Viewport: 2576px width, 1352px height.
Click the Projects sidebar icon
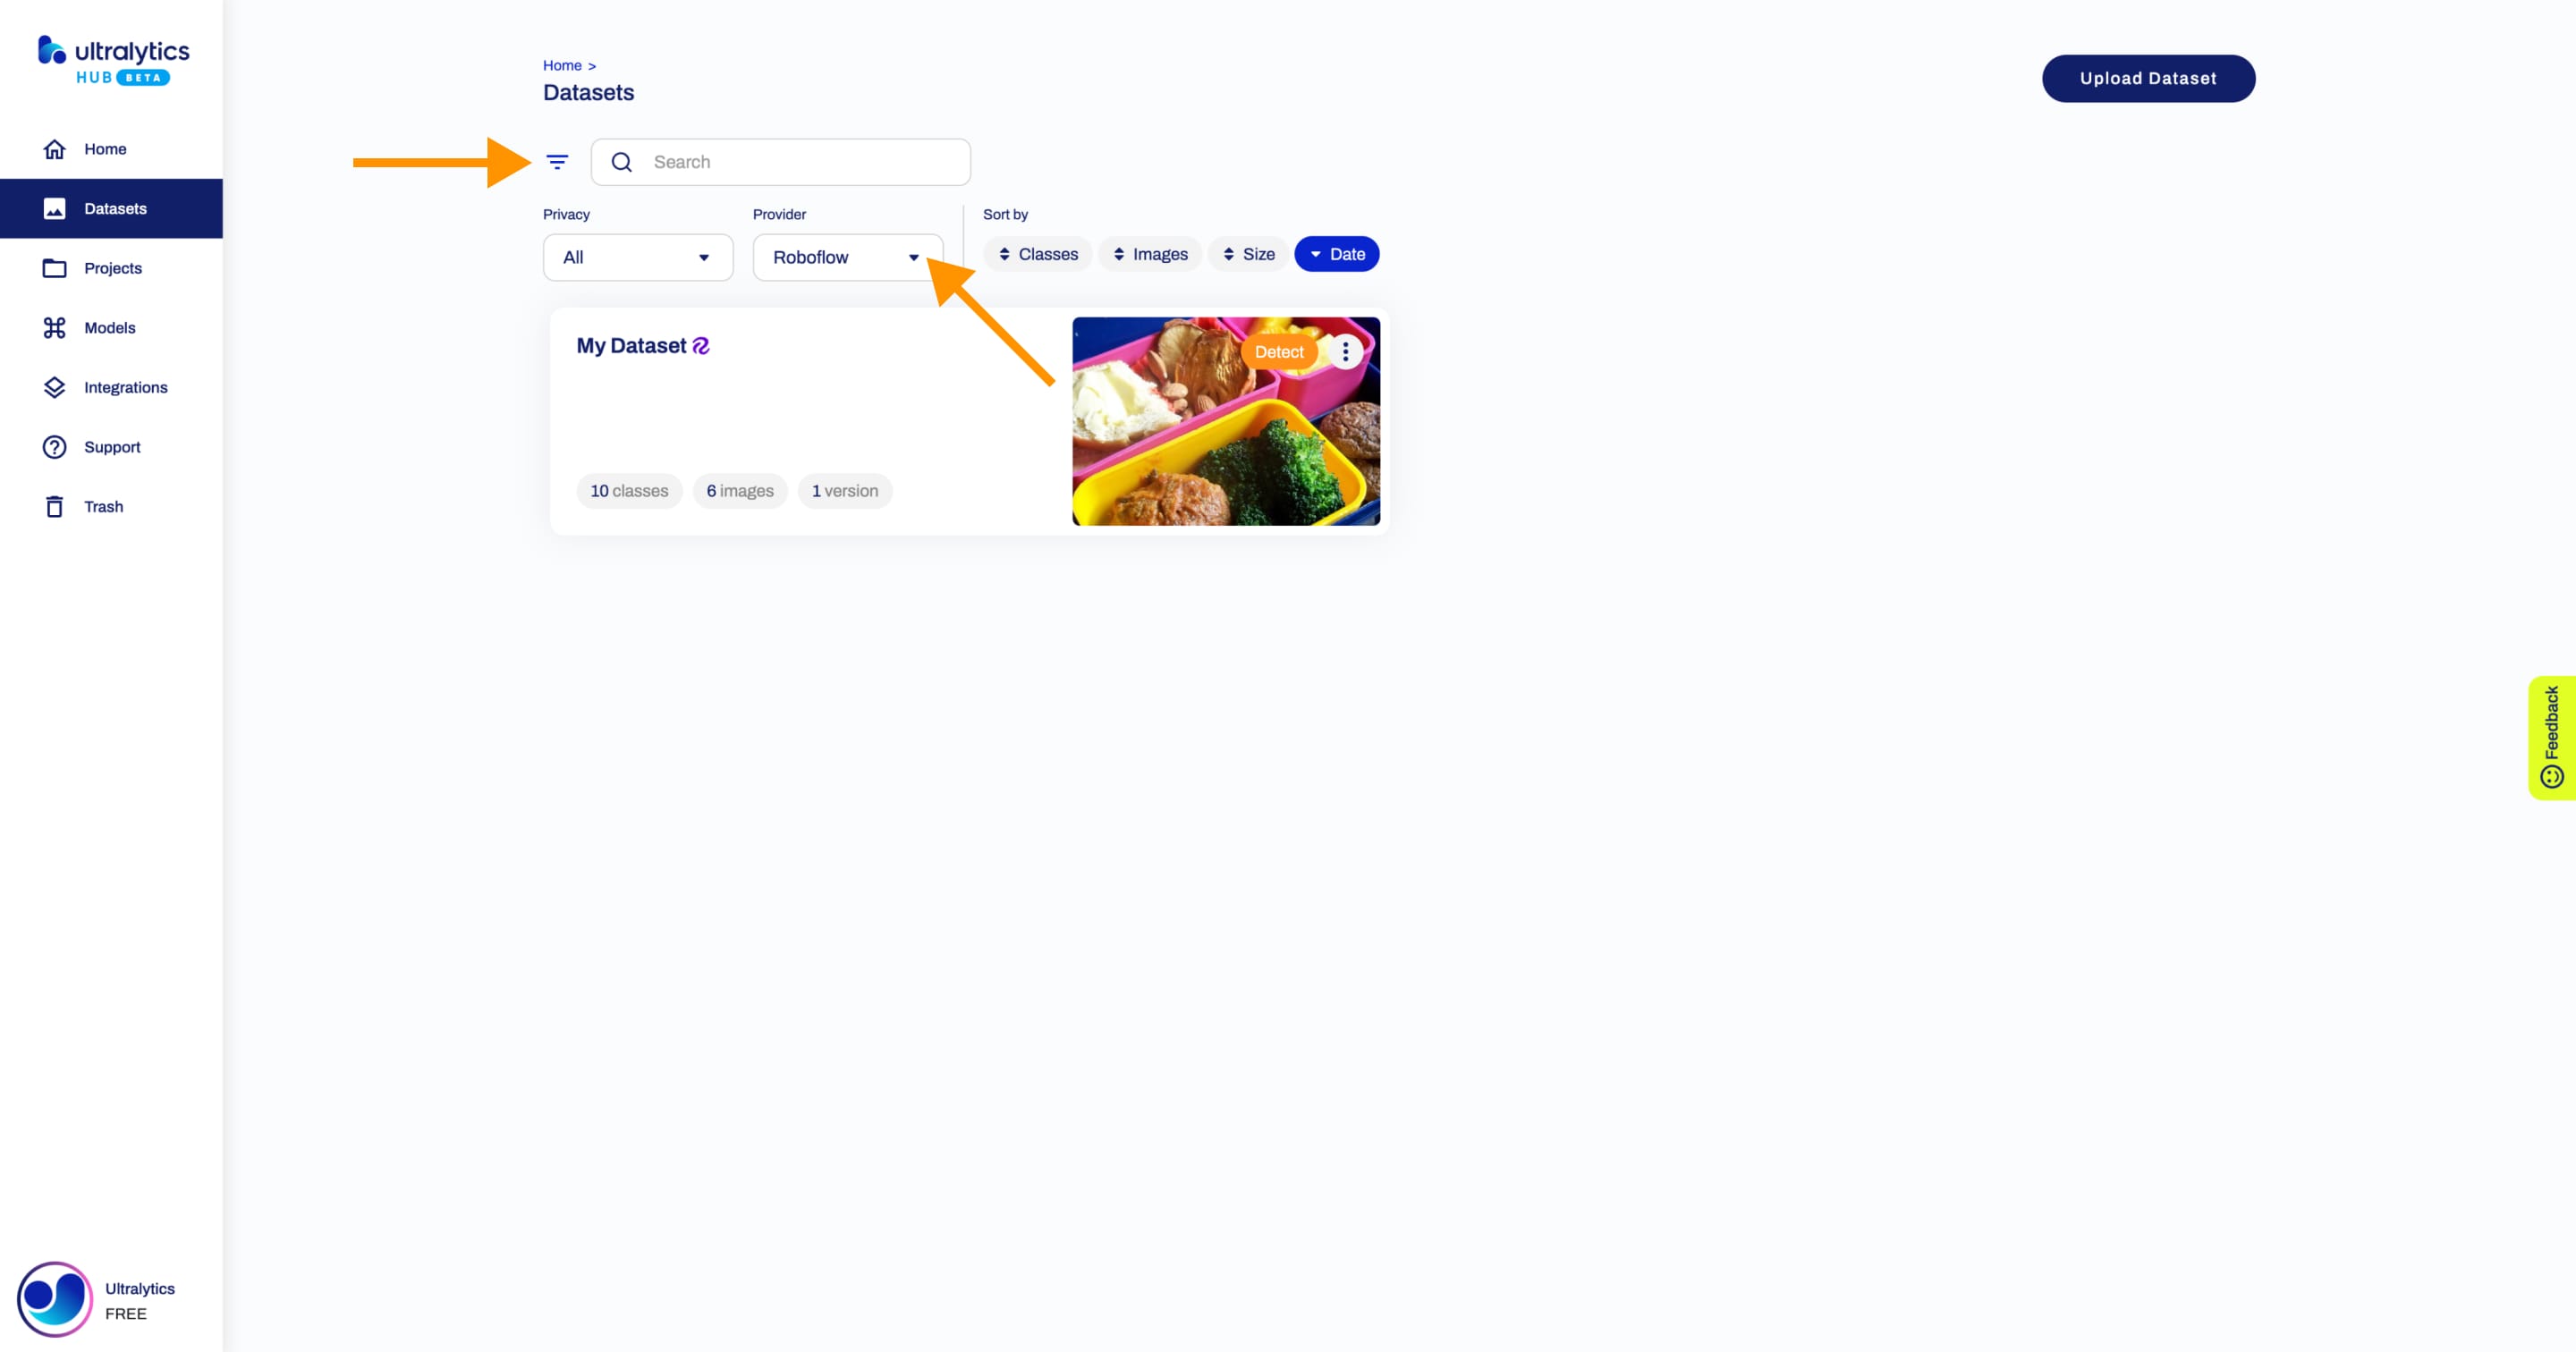[x=53, y=267]
